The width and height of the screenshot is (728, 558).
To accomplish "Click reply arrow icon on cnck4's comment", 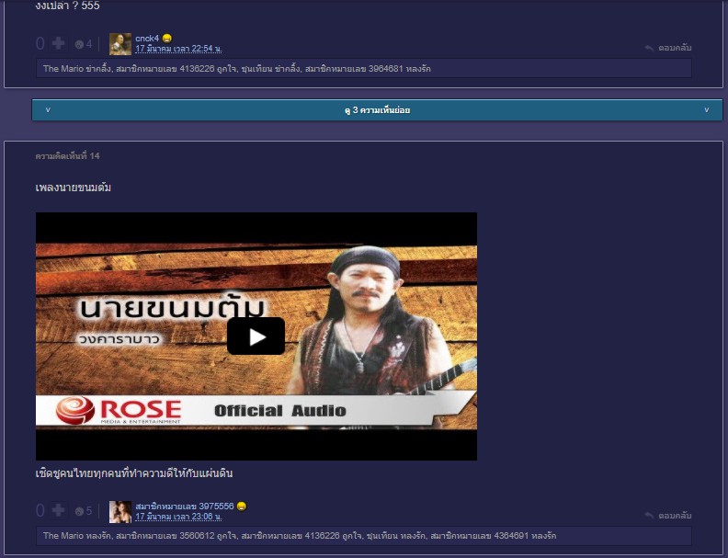I will tap(650, 48).
